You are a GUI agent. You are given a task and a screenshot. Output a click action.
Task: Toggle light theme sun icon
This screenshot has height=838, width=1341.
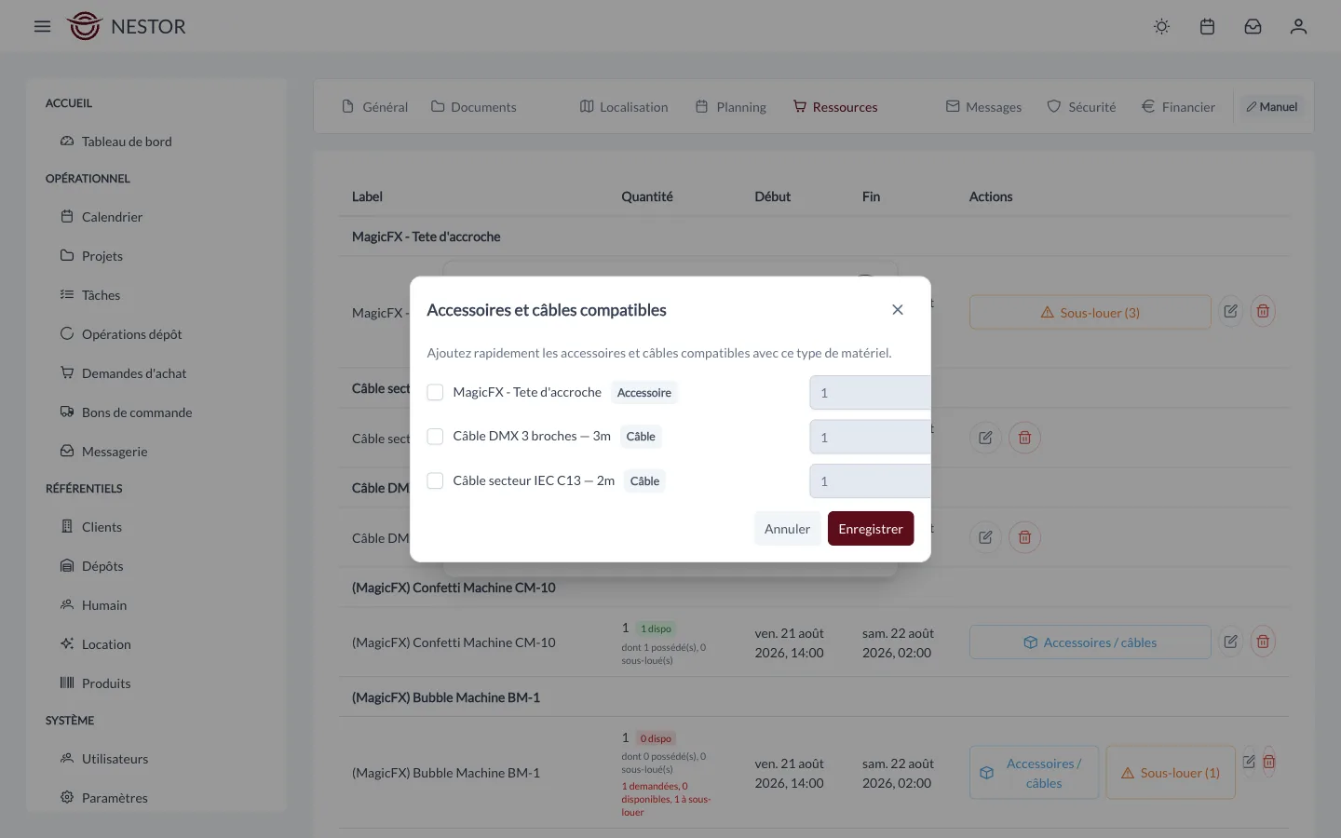[x=1161, y=26]
